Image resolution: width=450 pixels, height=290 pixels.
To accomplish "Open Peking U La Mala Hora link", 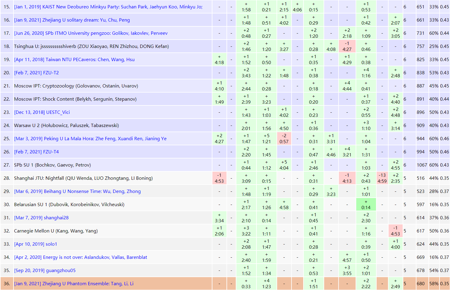I will [90, 139].
